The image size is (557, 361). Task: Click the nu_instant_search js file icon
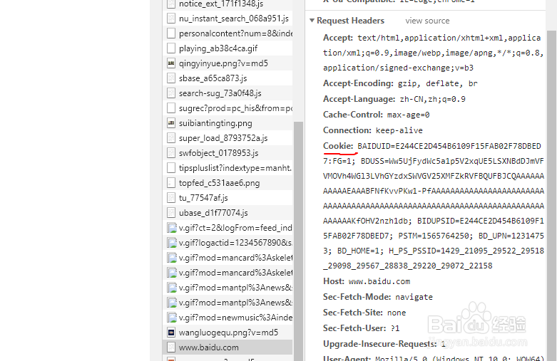tap(171, 19)
